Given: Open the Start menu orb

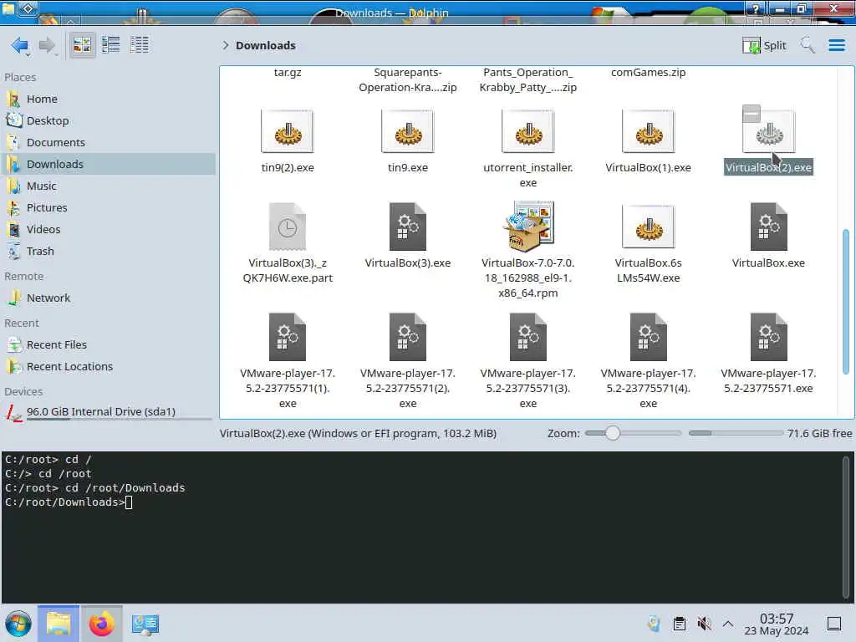Looking at the screenshot, I should pyautogui.click(x=18, y=624).
